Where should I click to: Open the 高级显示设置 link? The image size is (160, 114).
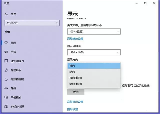[x=75, y=102]
